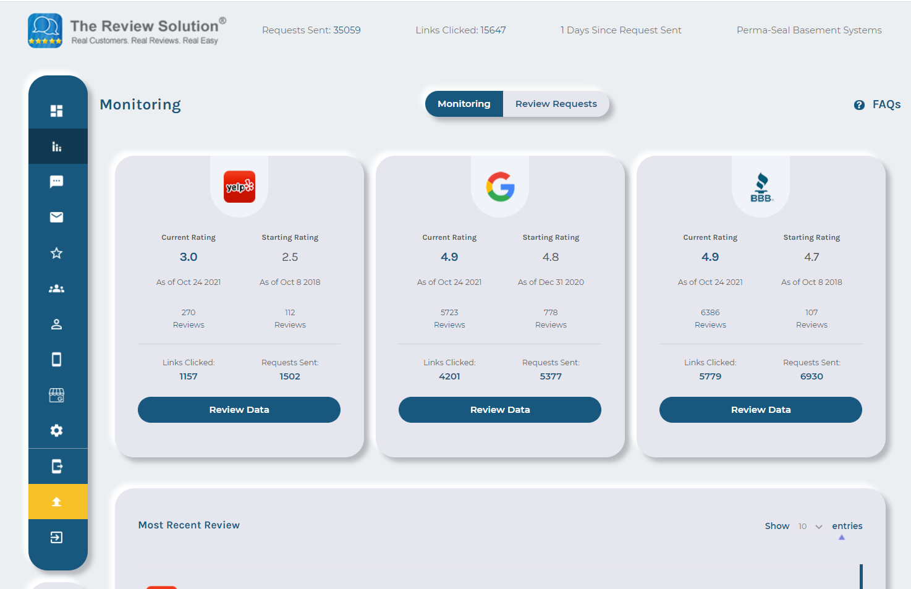Select the bar chart monitoring sidebar icon
911x589 pixels.
pyautogui.click(x=57, y=146)
